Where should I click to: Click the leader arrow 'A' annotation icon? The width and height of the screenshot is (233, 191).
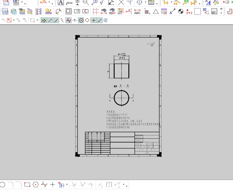point(172,11)
